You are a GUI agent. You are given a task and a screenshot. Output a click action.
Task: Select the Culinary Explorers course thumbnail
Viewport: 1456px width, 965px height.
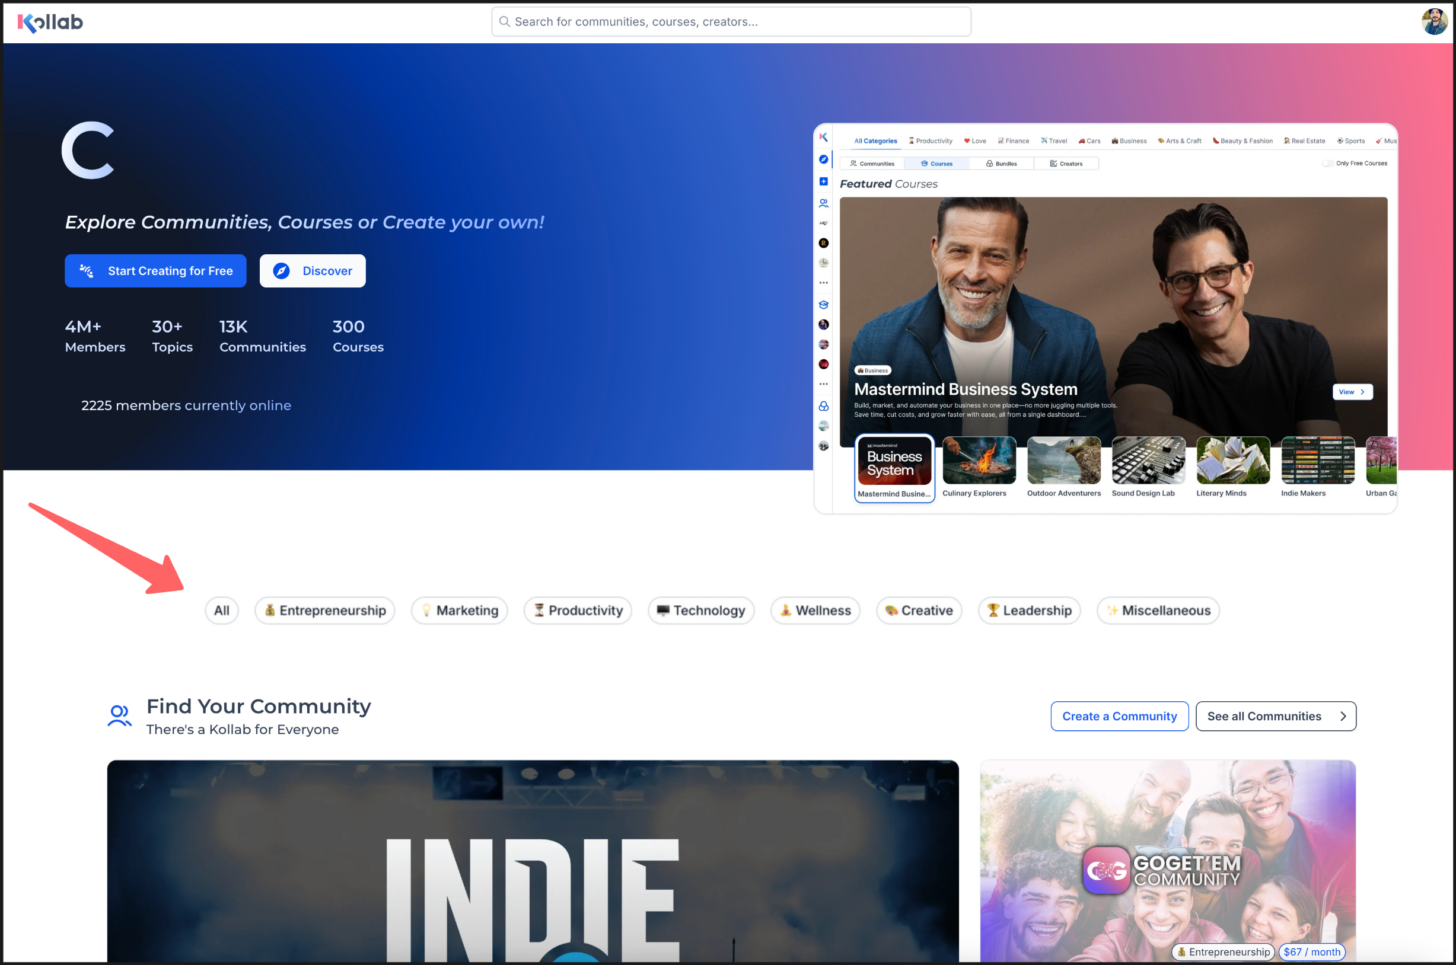pos(978,461)
